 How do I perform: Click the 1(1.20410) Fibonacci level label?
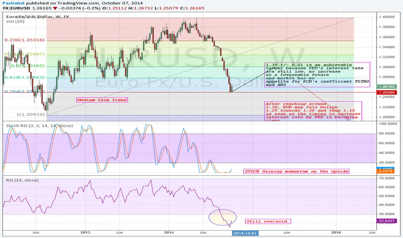(x=31, y=114)
